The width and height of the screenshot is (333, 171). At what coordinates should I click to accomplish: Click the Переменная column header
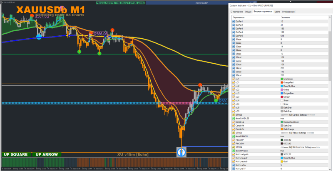pyautogui.click(x=256, y=17)
